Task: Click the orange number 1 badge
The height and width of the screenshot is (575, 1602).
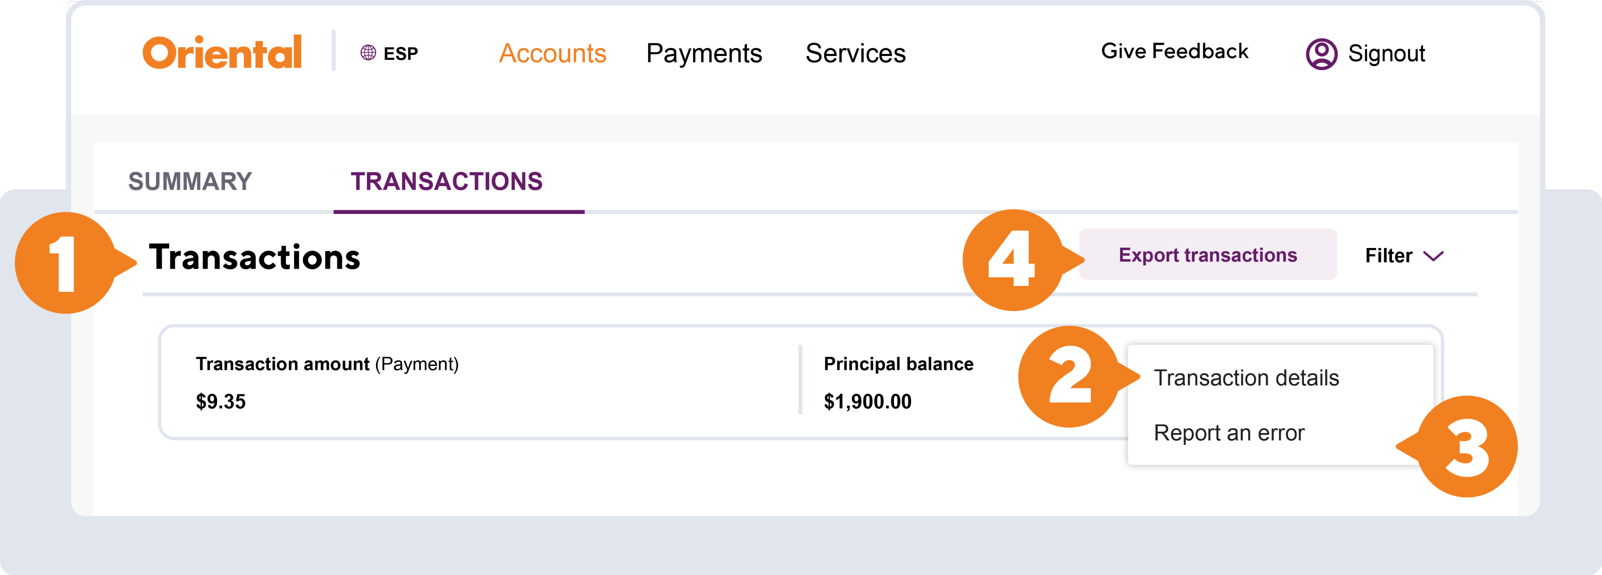Action: (x=65, y=263)
